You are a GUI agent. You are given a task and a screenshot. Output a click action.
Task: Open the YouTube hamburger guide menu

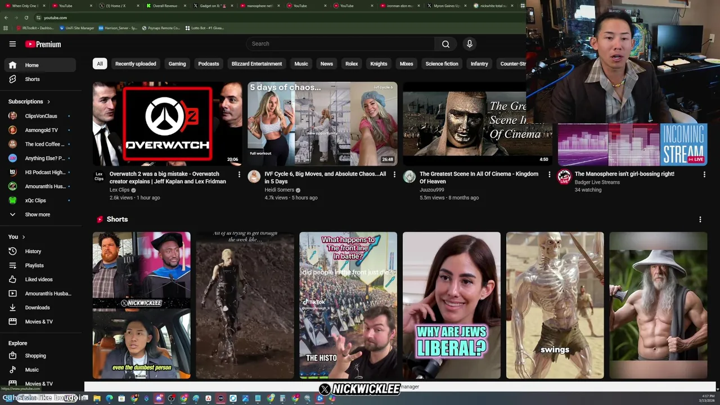point(12,44)
